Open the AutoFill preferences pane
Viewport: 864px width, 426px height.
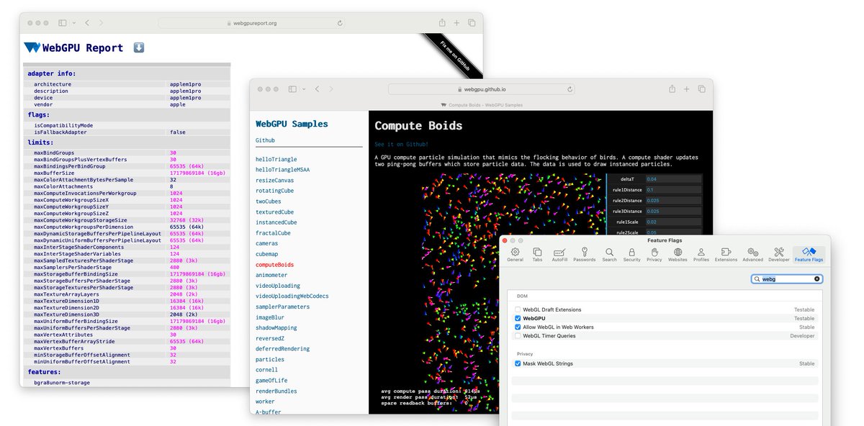[559, 255]
